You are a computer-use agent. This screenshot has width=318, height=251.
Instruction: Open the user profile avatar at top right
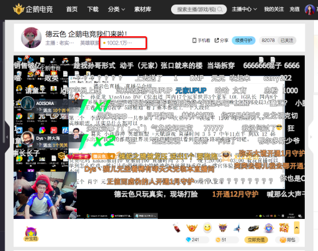(x=310, y=10)
